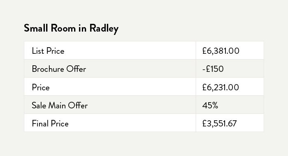Screen dimensions: 288x156
Task: Click the word Brochure in the table
Action: click(x=48, y=69)
